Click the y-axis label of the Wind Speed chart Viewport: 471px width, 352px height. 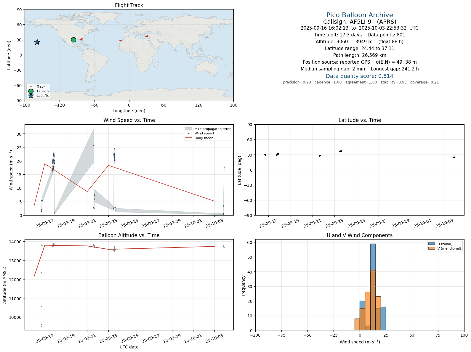11,170
